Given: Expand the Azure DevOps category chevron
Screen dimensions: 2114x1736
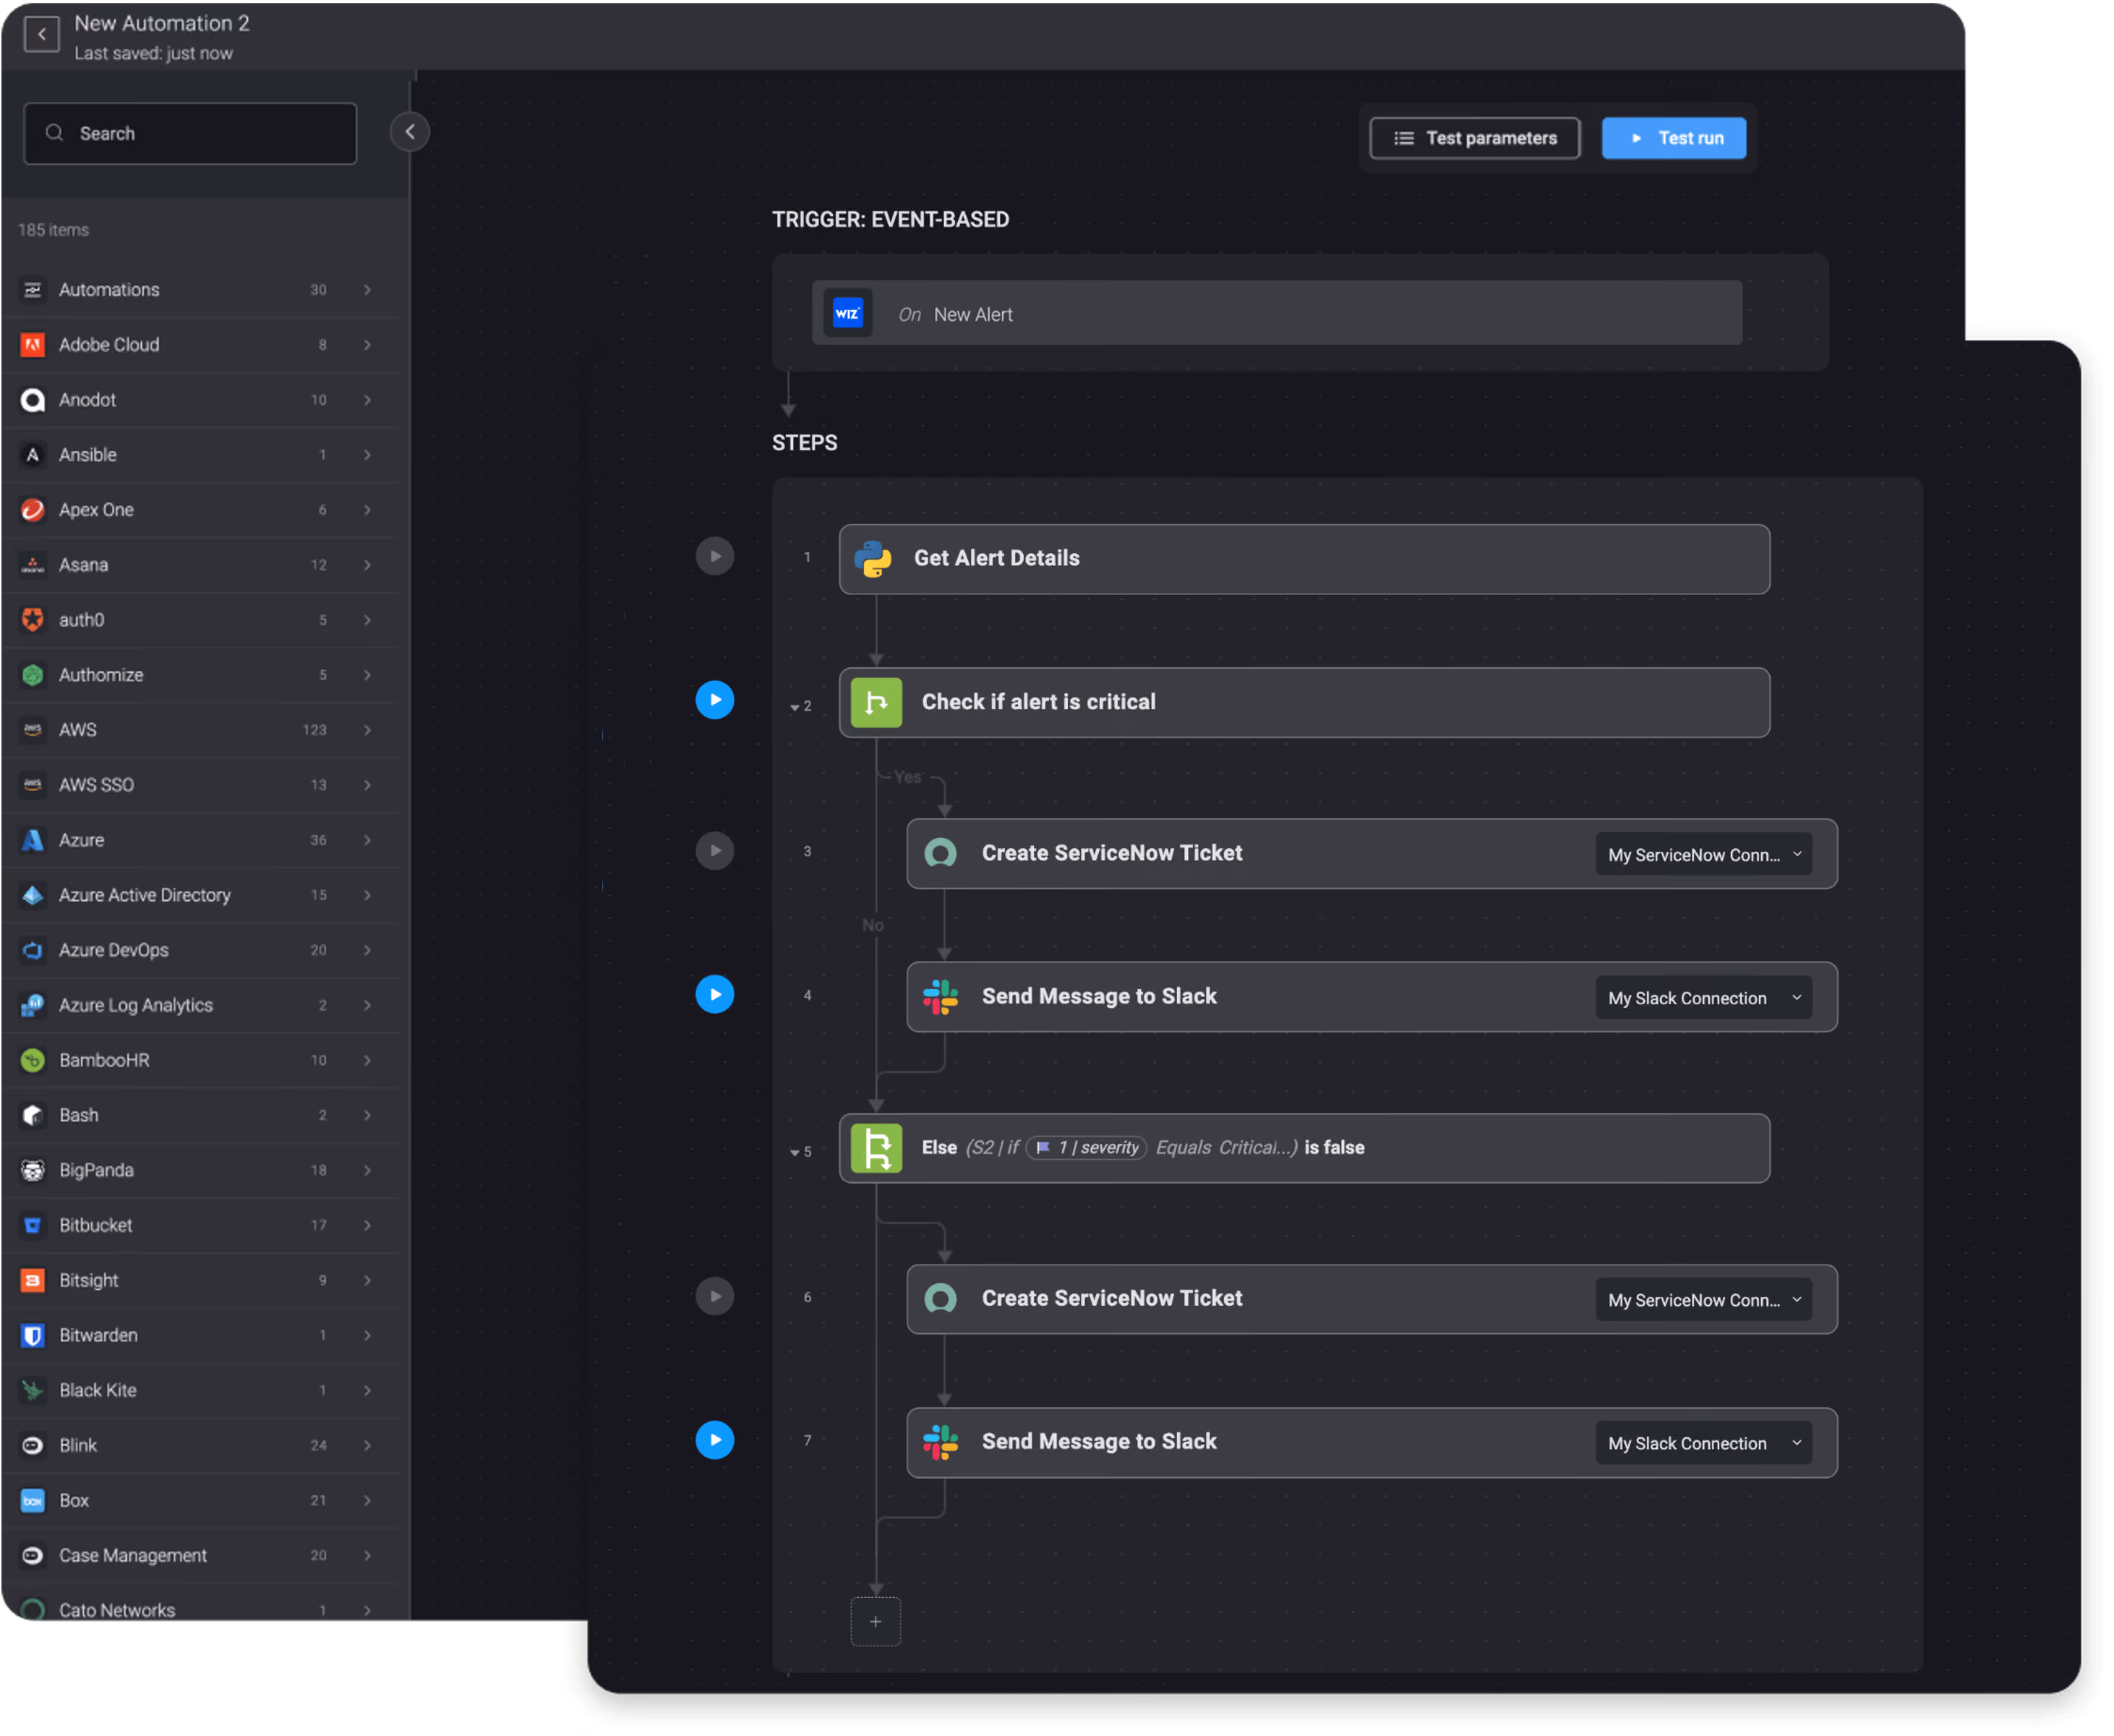Looking at the screenshot, I should coord(368,951).
